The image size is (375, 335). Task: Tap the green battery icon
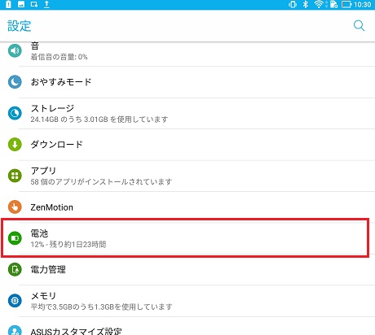pos(15,238)
